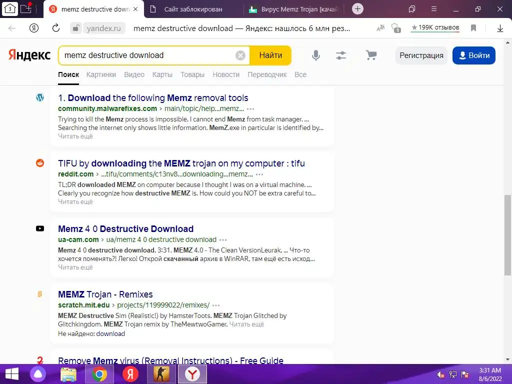Reload the current page
The width and height of the screenshot is (512, 384).
(56, 28)
